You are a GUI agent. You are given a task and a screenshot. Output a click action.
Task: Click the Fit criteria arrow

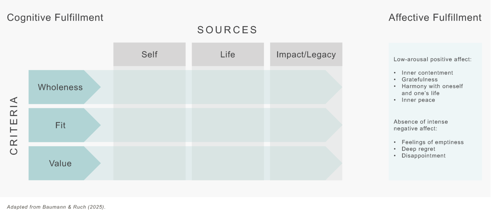point(60,125)
